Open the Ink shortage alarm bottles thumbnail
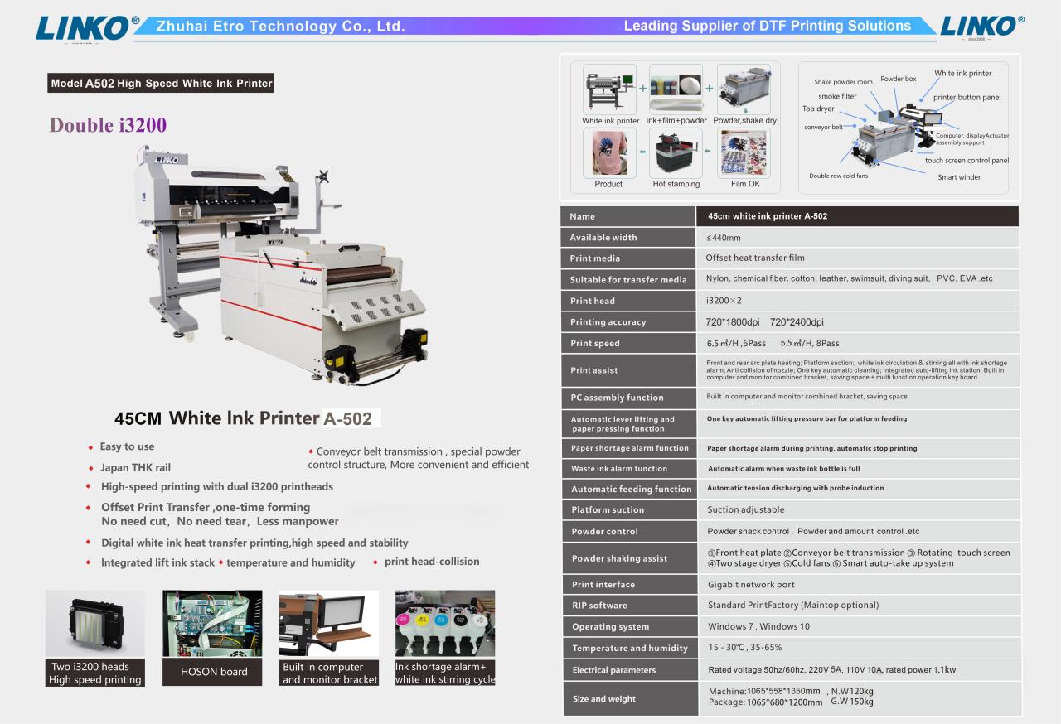This screenshot has width=1061, height=724. coord(445,625)
